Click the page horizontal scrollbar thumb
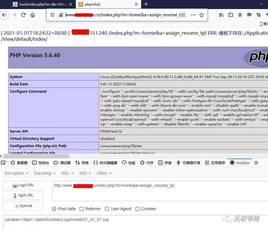268x230 pixels. point(36,156)
